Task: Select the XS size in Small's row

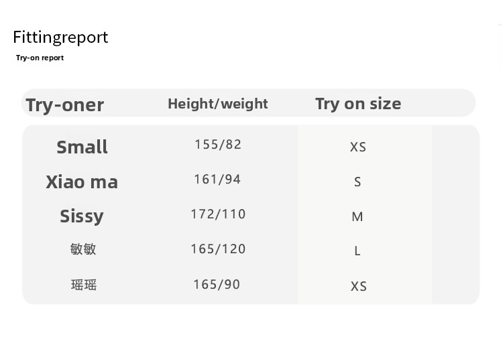Action: click(x=358, y=147)
